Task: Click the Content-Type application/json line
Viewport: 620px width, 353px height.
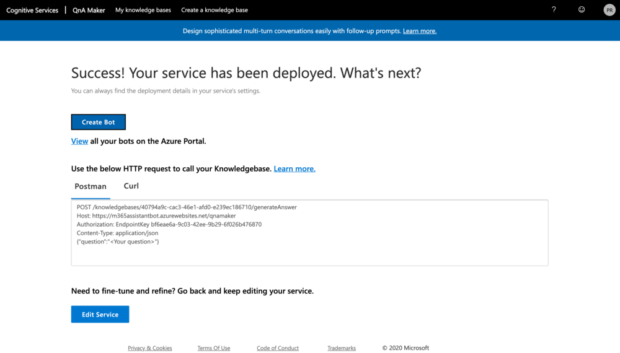Action: (x=117, y=233)
